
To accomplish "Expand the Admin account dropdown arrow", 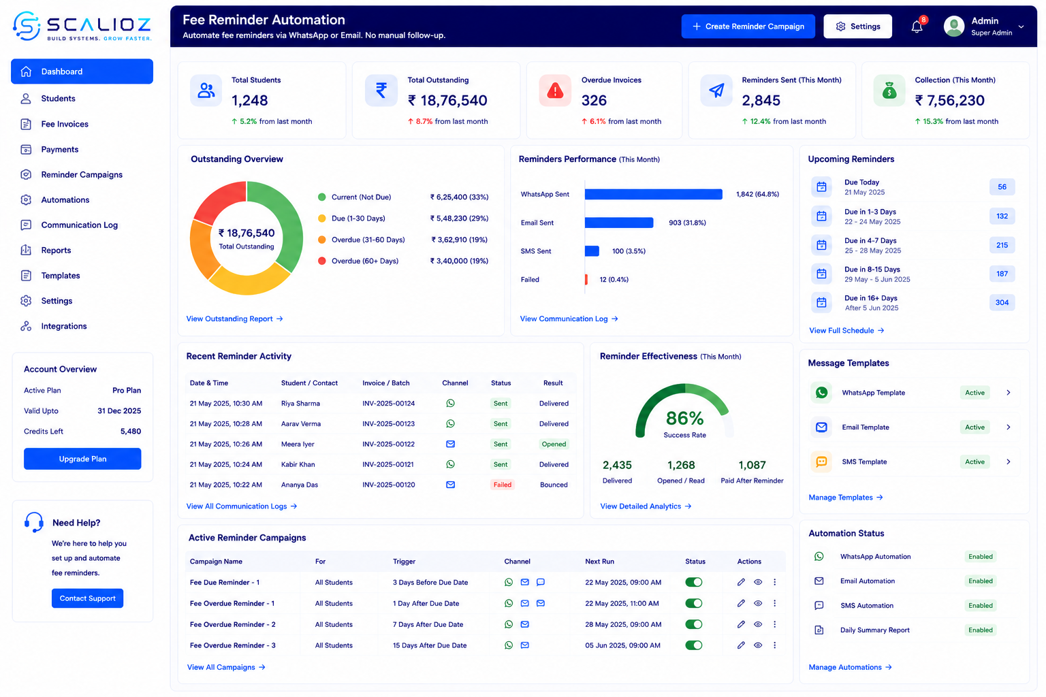I will (1021, 27).
